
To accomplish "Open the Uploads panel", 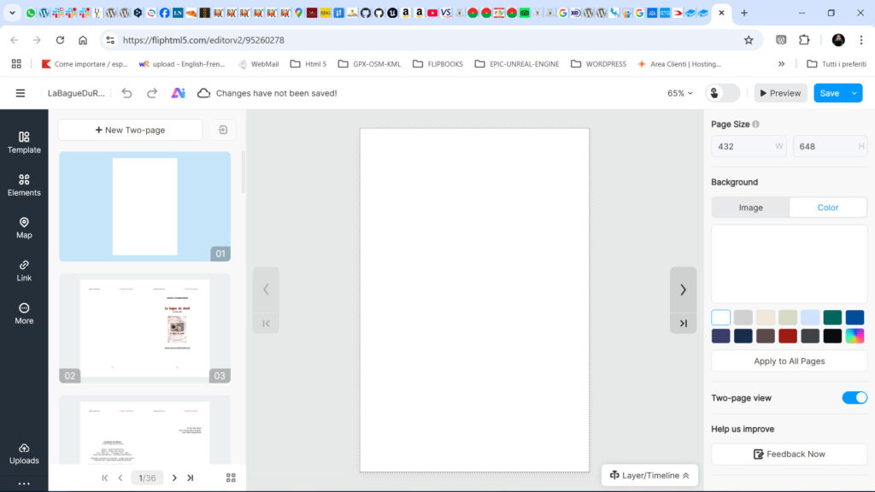I will coord(24,454).
